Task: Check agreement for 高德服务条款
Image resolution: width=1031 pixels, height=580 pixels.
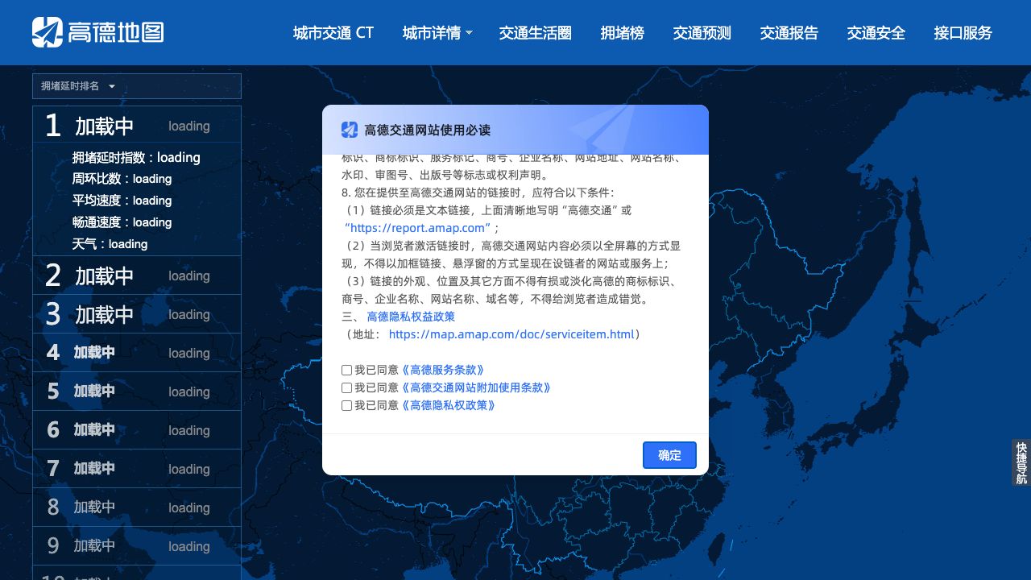Action: (x=347, y=370)
